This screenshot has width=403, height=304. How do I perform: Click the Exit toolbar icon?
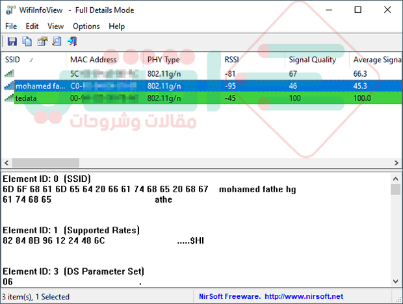tap(72, 41)
